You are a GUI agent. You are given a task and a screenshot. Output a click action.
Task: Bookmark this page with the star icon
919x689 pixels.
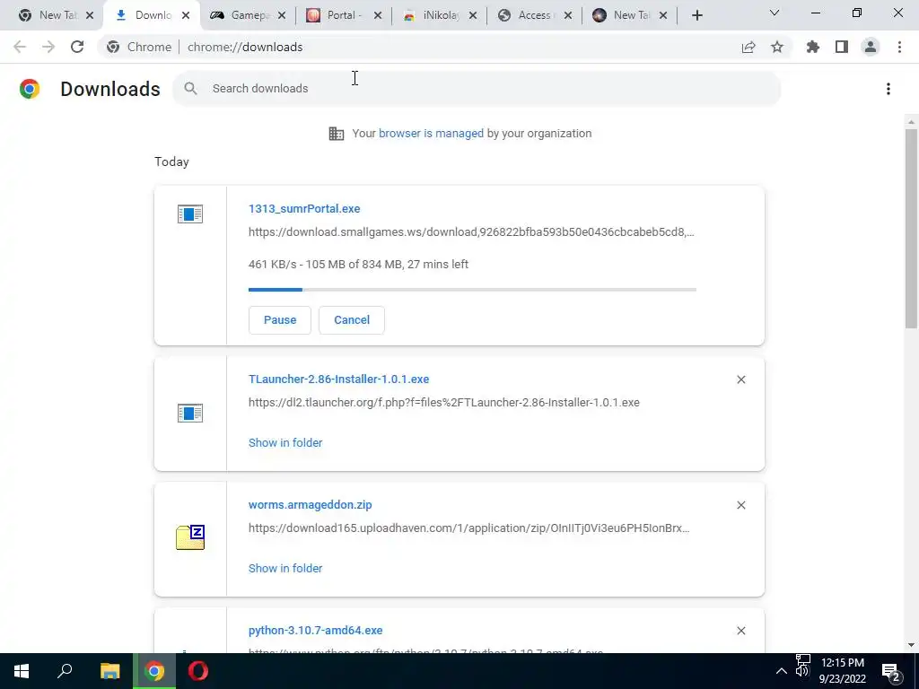point(777,47)
